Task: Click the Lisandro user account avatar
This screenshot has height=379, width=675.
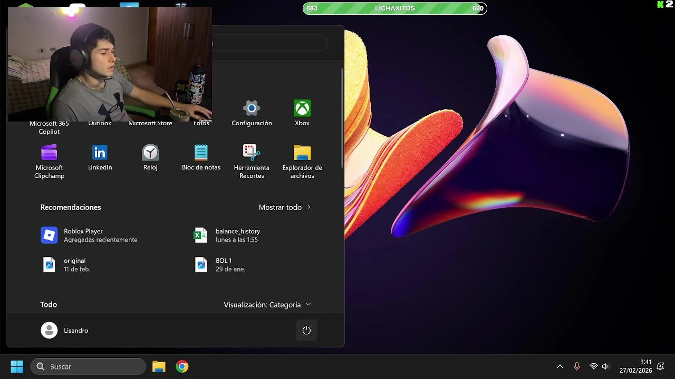Action: [x=49, y=331]
